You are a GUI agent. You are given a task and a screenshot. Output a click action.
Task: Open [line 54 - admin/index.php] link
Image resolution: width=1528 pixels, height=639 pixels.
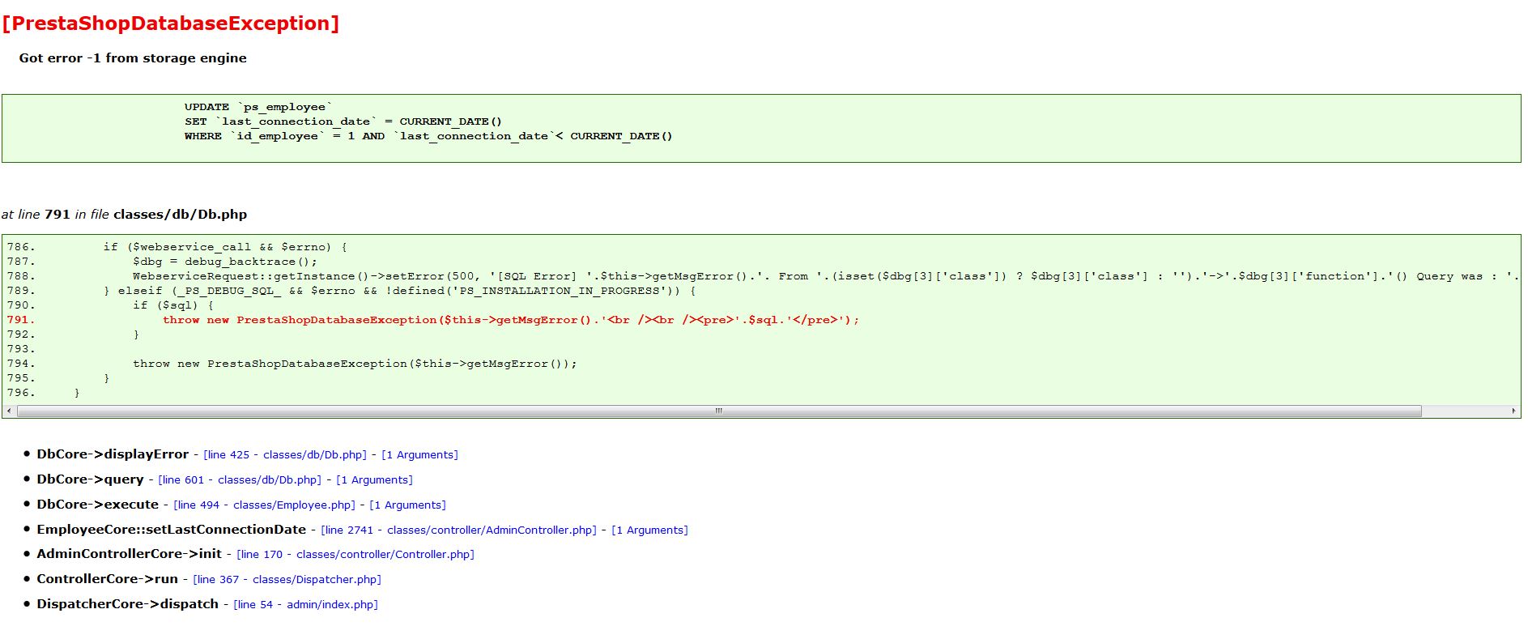(x=305, y=605)
